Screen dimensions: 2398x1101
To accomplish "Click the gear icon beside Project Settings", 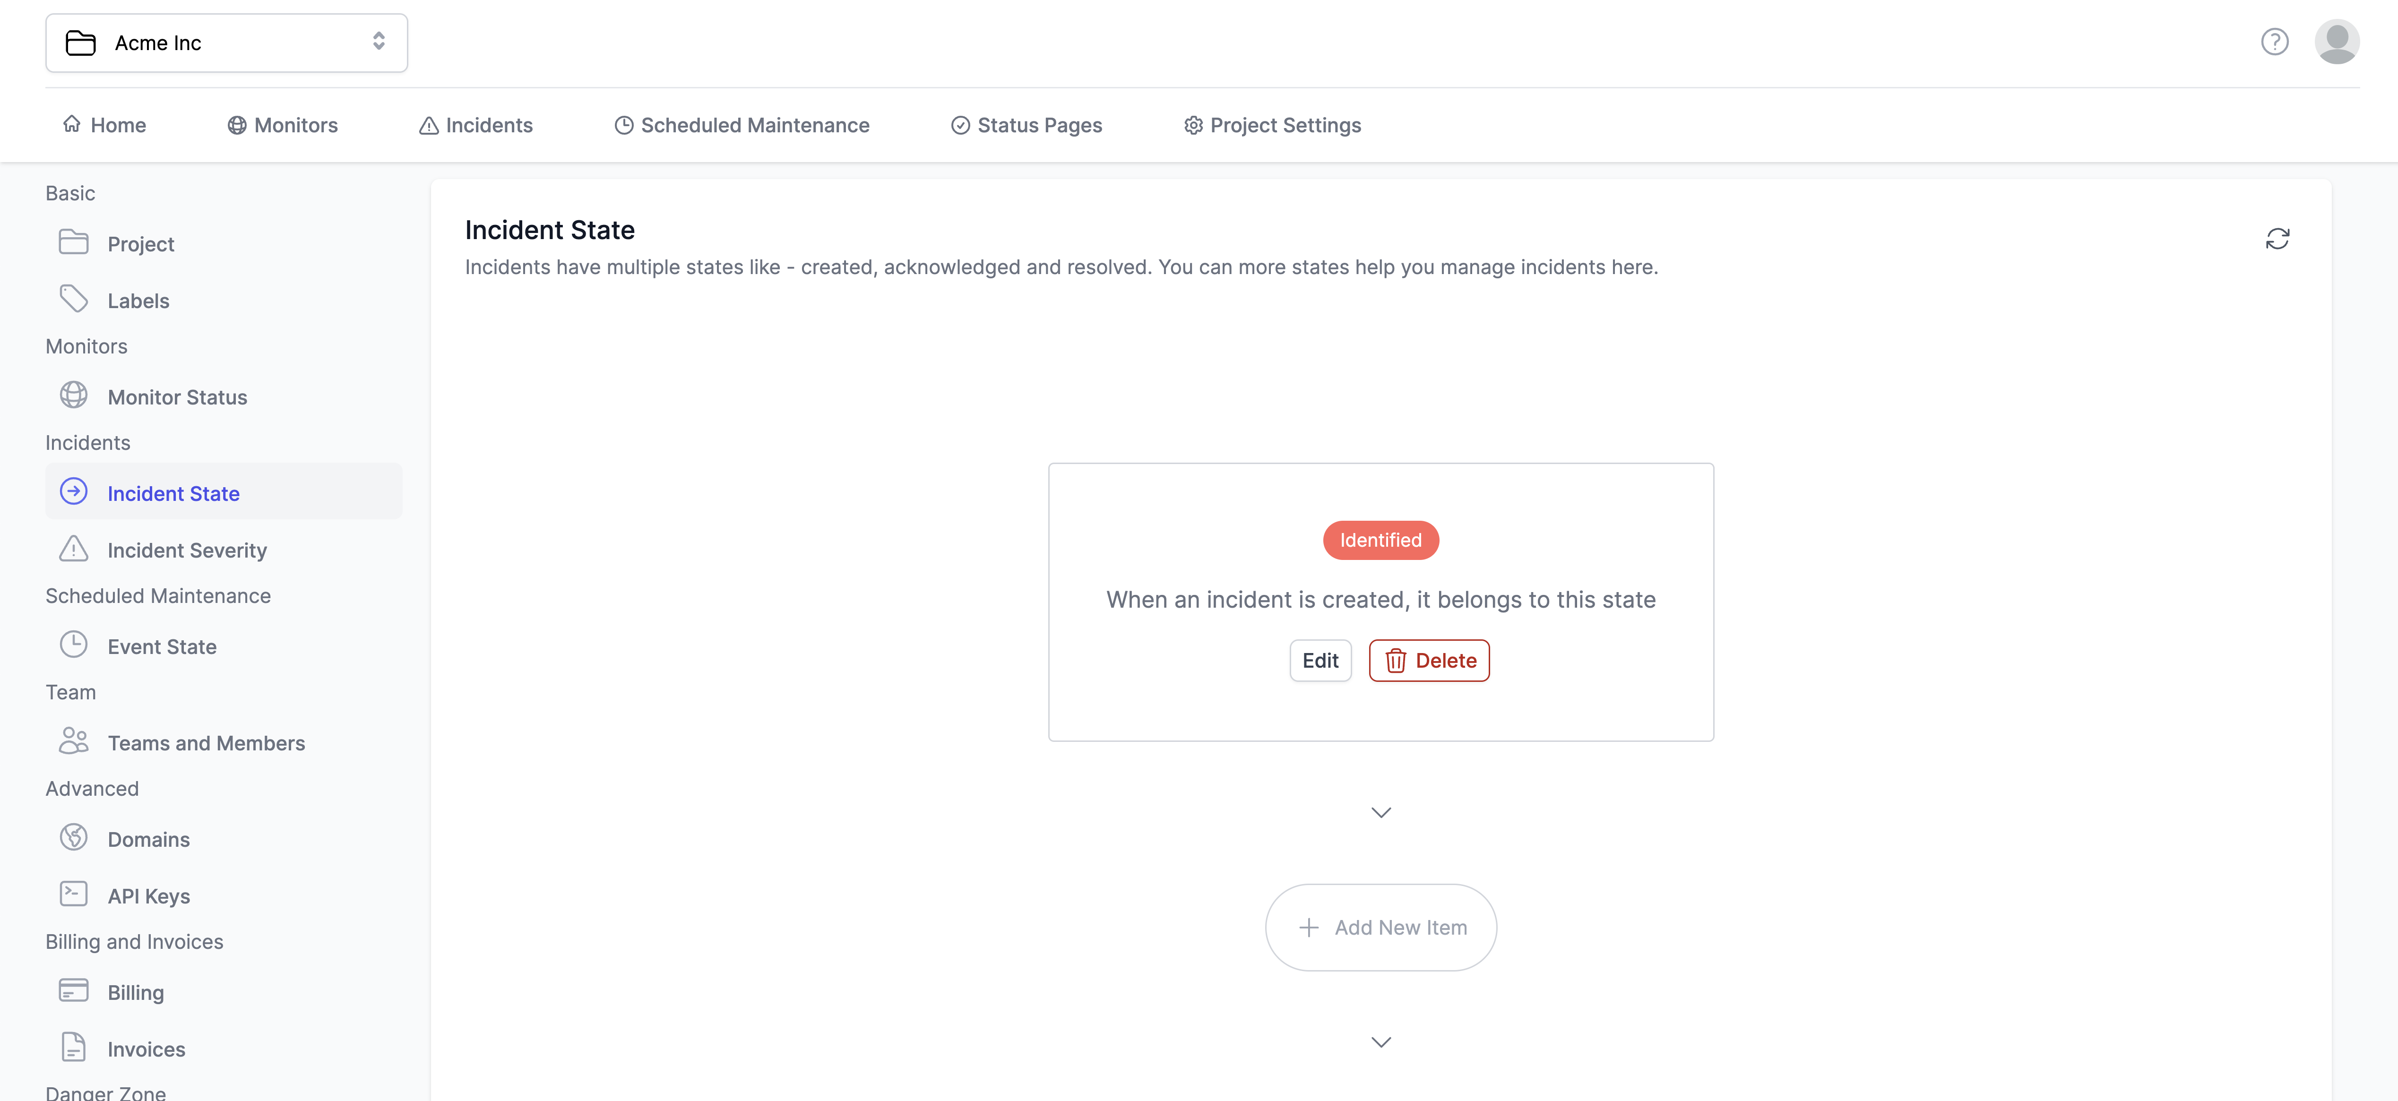I will pos(1193,125).
